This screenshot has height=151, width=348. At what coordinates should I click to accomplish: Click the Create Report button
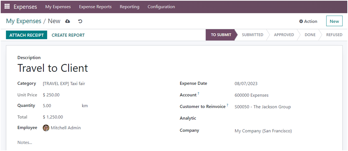click(x=68, y=35)
